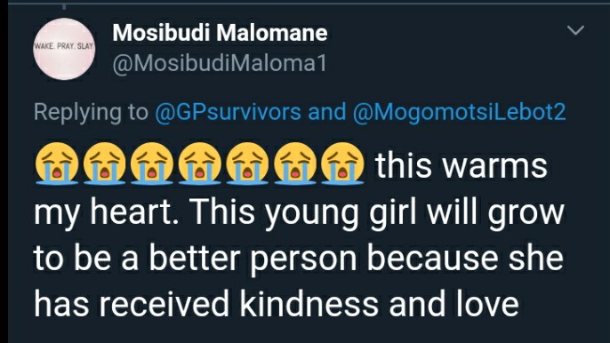Viewport: 610px width, 343px height.
Task: Click the word "kindness" in tweet
Action: coord(309,303)
